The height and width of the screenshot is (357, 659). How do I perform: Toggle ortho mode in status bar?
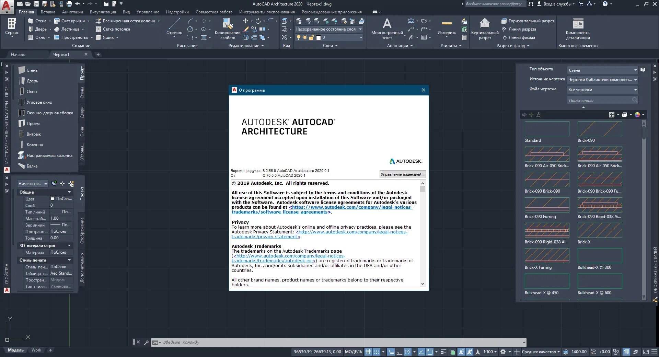coord(399,352)
